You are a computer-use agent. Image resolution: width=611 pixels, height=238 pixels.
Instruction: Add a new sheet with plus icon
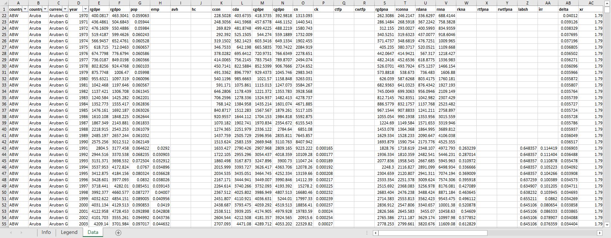point(118,232)
